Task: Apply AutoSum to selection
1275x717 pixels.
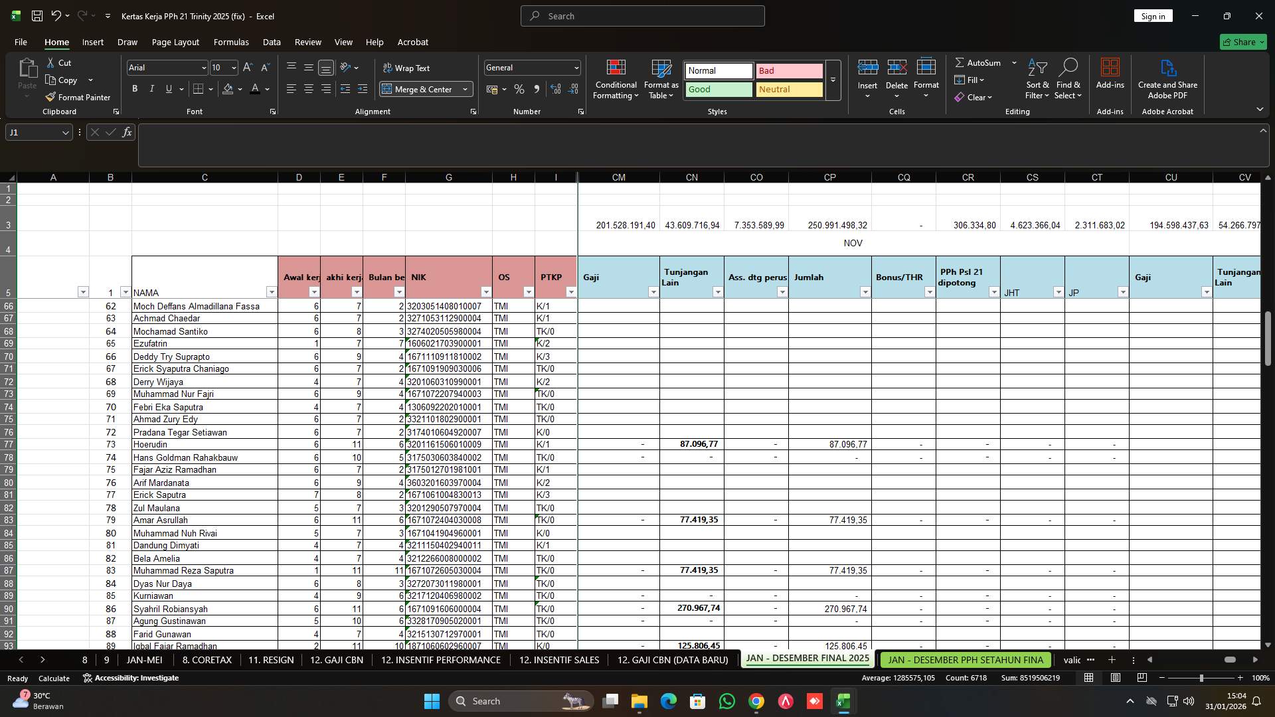Action: (x=979, y=62)
